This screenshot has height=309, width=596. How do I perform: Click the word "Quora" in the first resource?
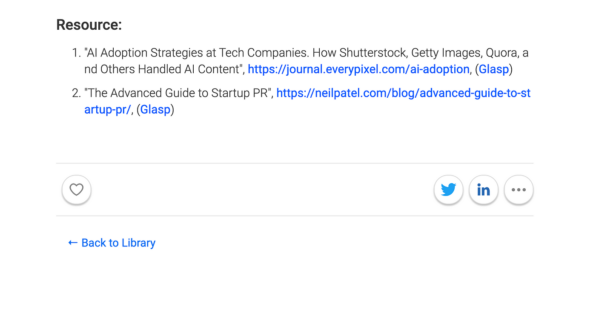pos(495,53)
